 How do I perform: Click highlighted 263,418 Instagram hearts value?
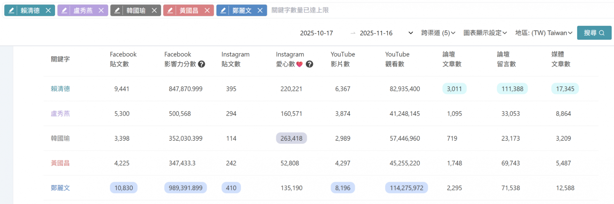[x=291, y=138]
